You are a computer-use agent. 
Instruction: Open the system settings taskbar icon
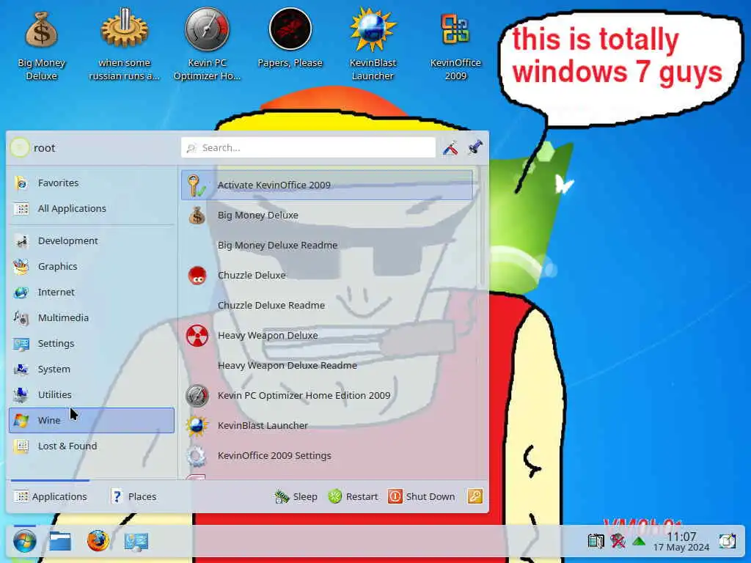pos(136,542)
